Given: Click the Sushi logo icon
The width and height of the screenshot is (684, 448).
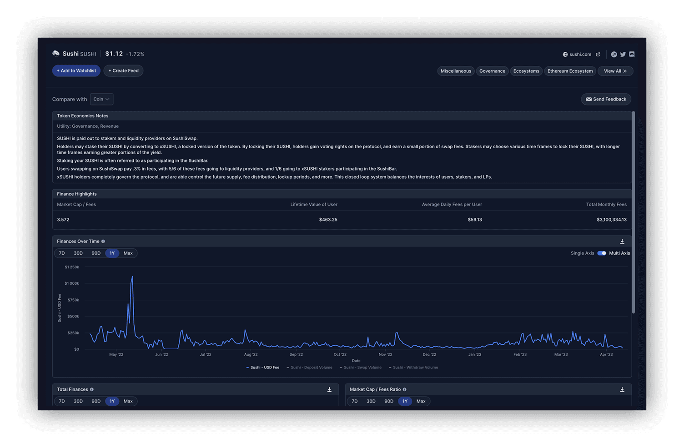Looking at the screenshot, I should (56, 54).
